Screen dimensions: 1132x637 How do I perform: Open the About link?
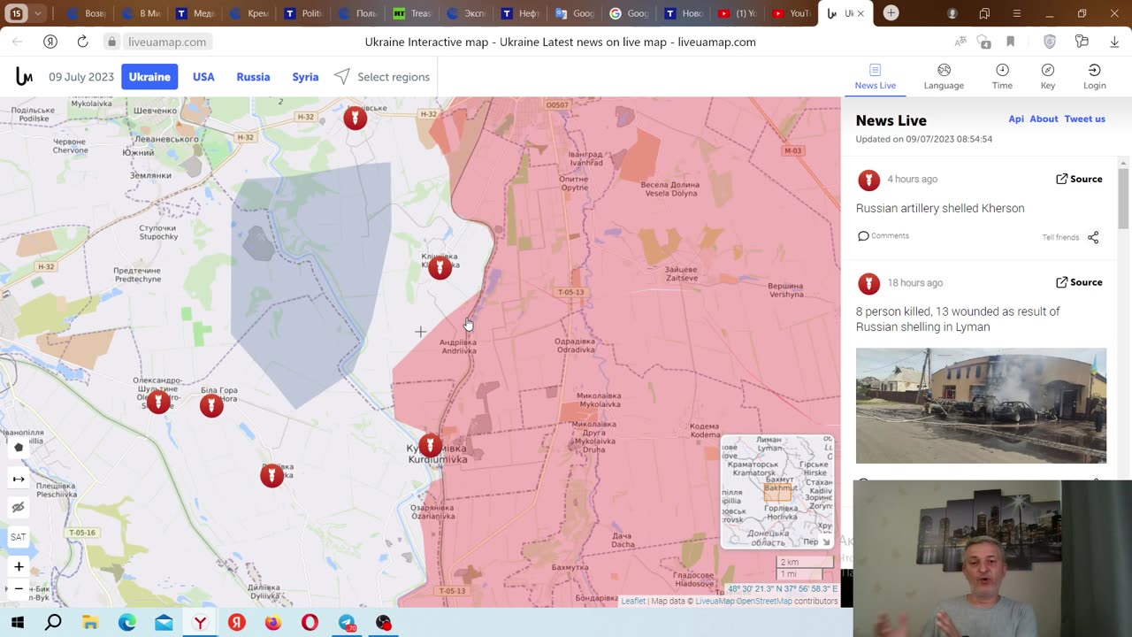point(1044,119)
